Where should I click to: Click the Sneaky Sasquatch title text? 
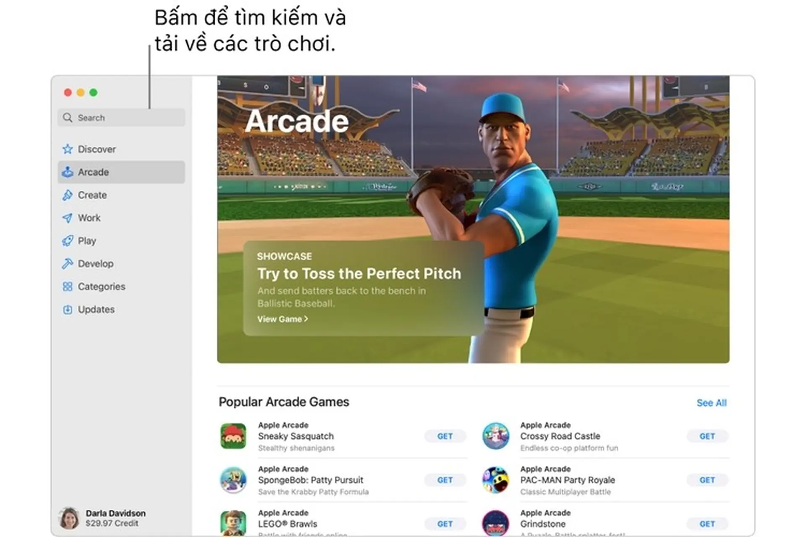(x=296, y=436)
